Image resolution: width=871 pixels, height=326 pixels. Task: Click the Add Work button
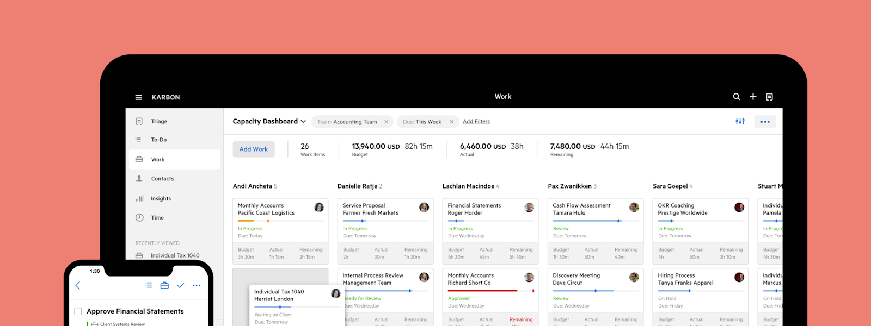[x=254, y=149]
